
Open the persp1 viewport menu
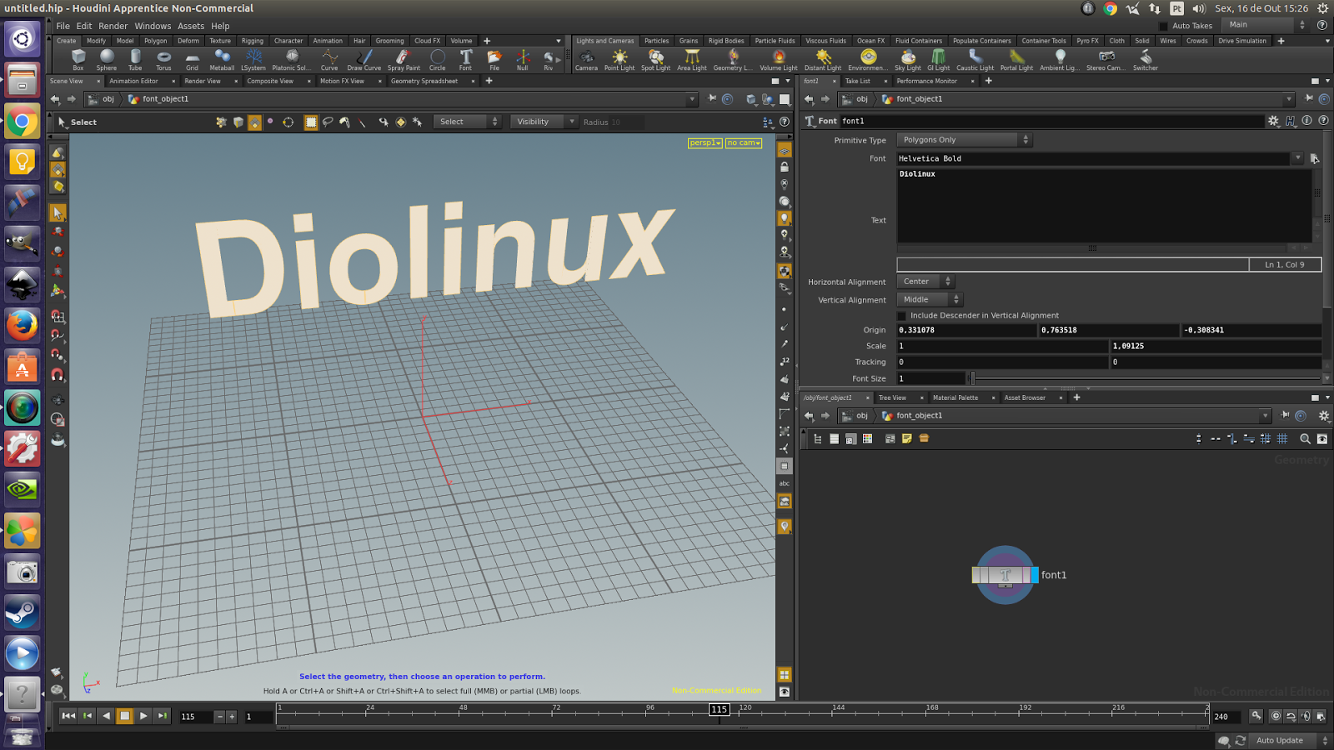click(705, 142)
